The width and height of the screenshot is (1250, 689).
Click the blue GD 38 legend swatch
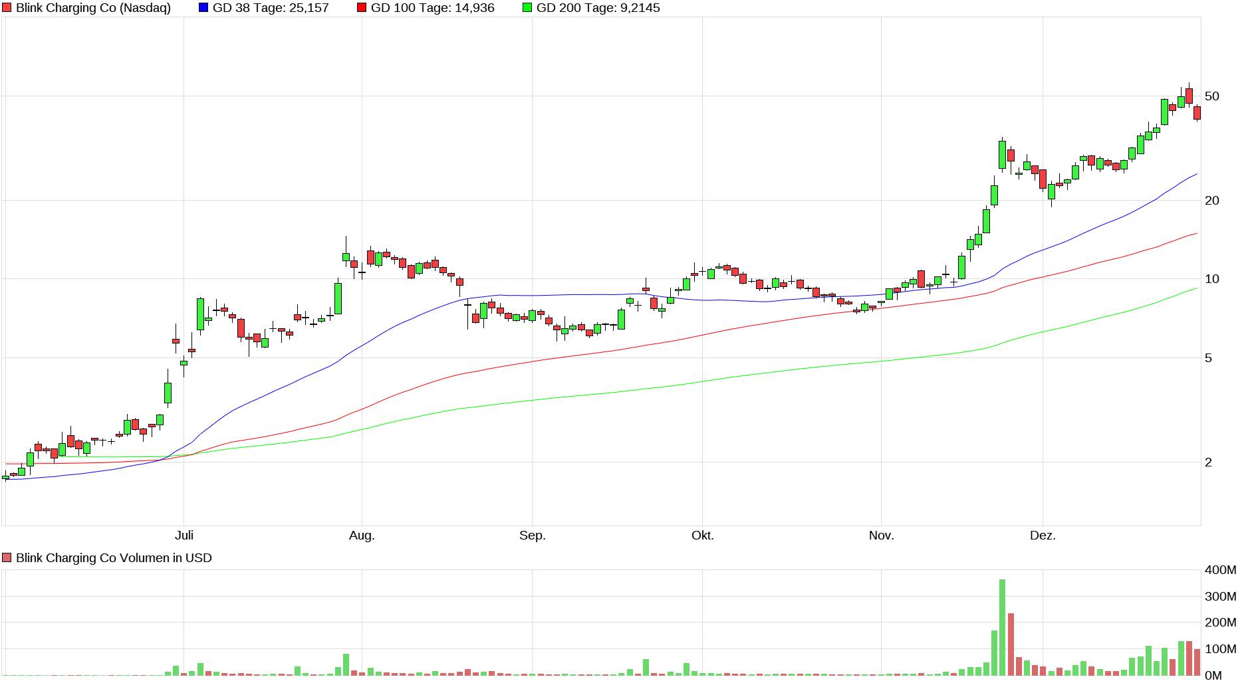click(x=203, y=8)
